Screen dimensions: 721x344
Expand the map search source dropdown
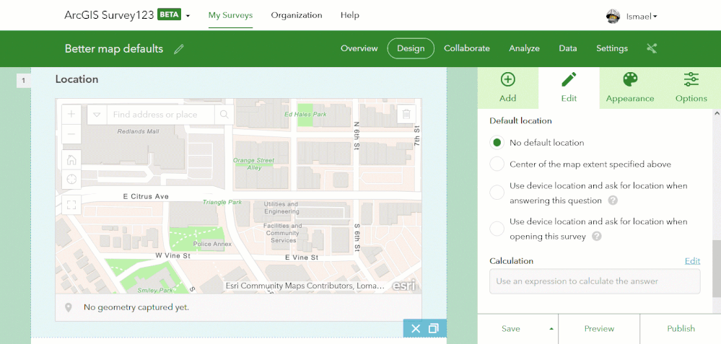[97, 115]
